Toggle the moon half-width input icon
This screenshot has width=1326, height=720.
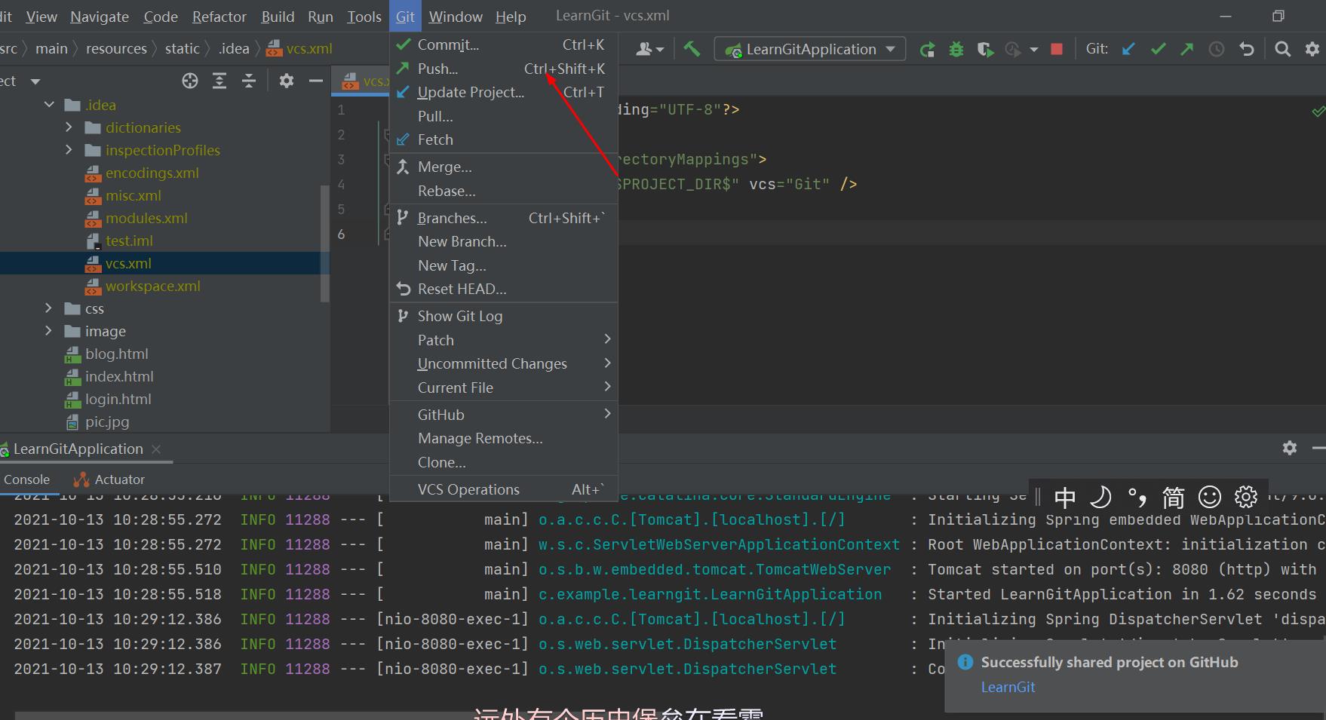(x=1101, y=497)
